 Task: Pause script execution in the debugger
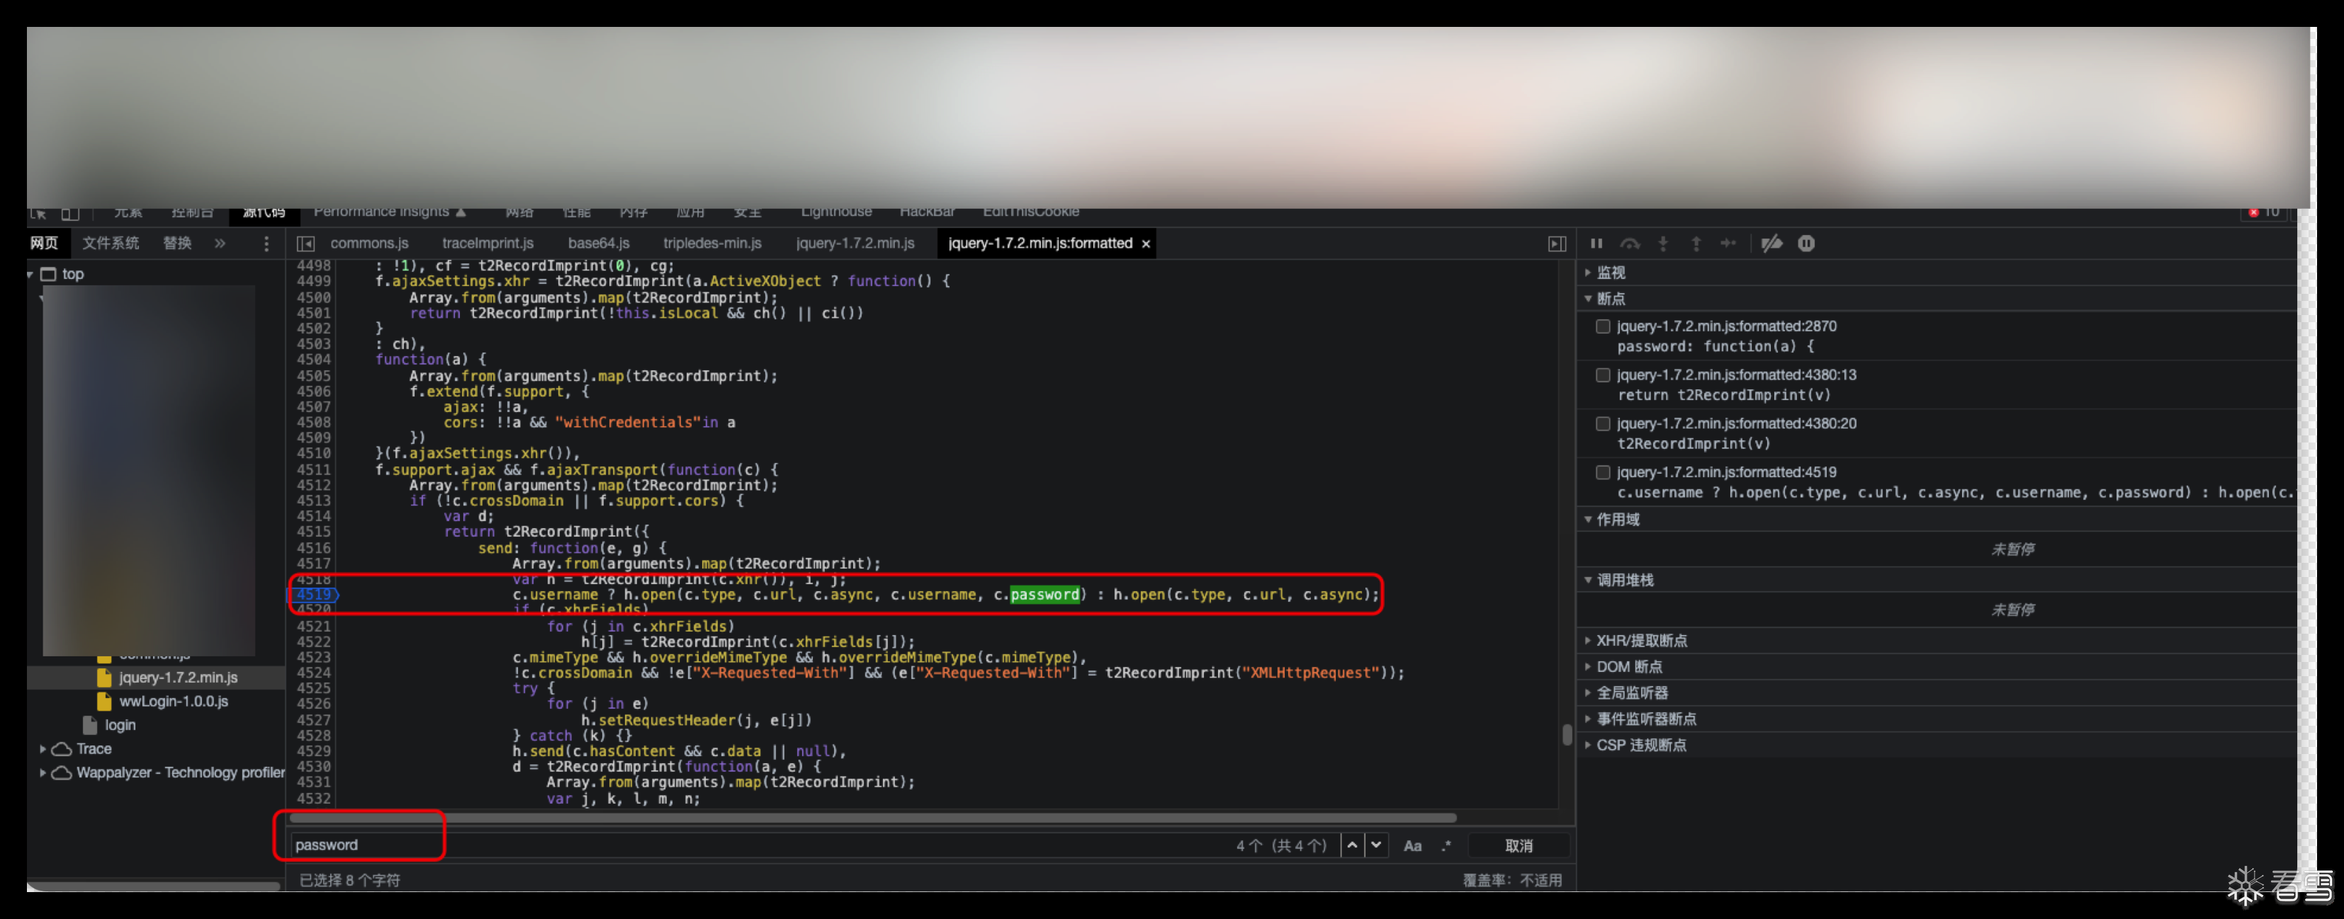coord(1596,244)
